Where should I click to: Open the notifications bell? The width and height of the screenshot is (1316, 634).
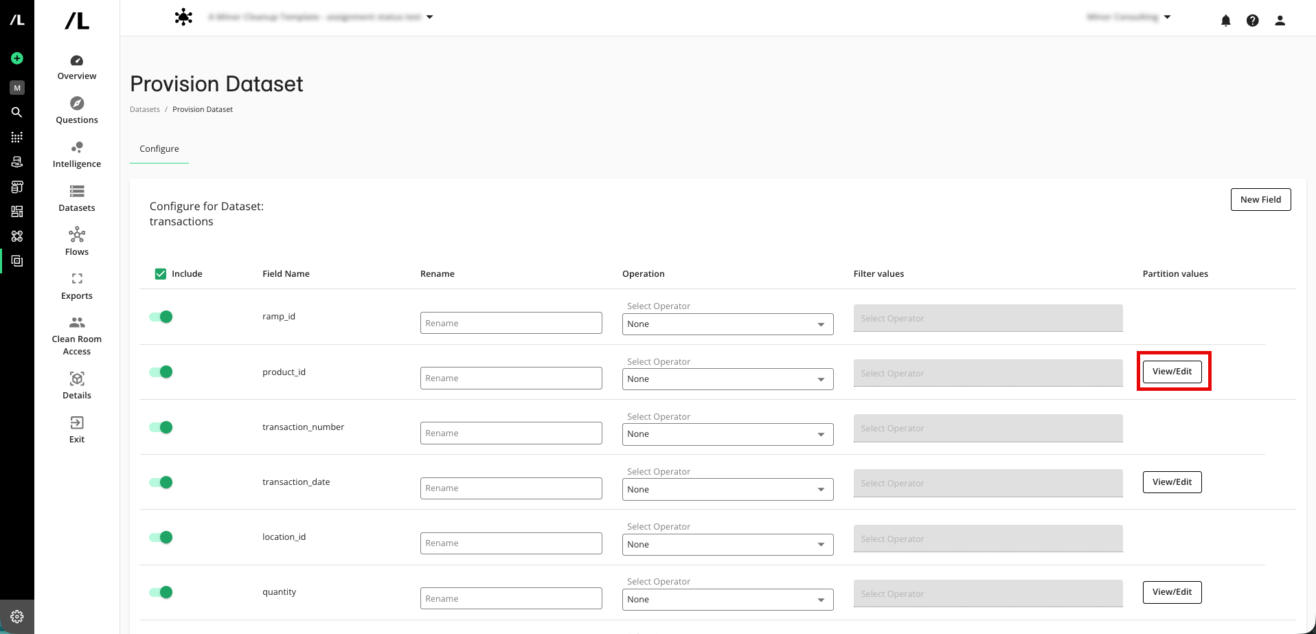1226,21
